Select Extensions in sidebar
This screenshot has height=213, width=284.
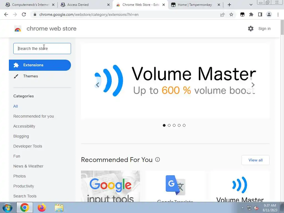click(40, 65)
